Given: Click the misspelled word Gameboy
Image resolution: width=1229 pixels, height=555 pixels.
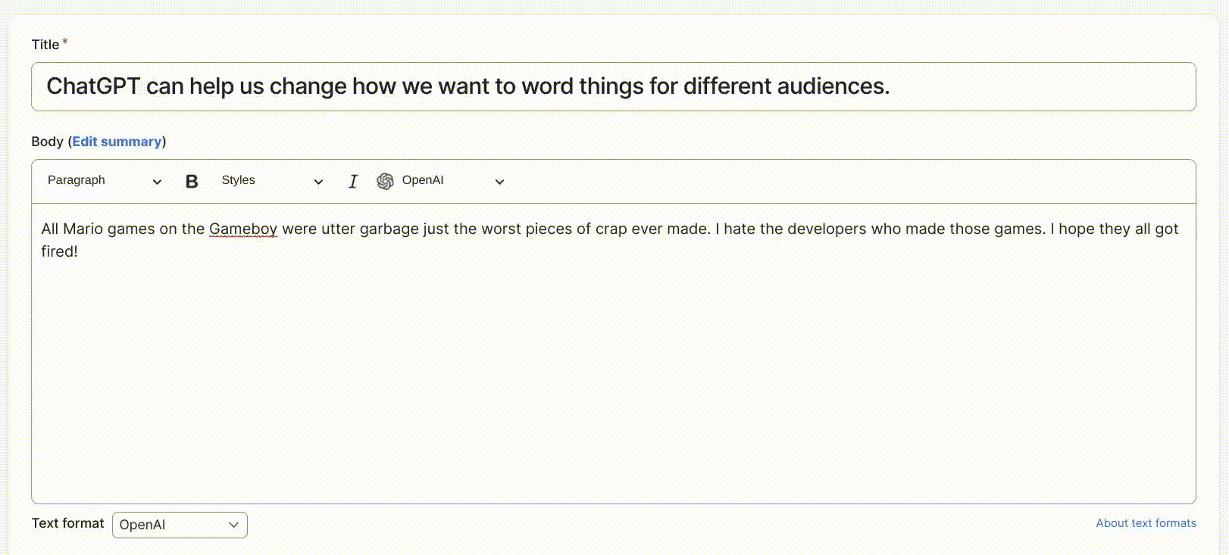Looking at the screenshot, I should point(243,229).
